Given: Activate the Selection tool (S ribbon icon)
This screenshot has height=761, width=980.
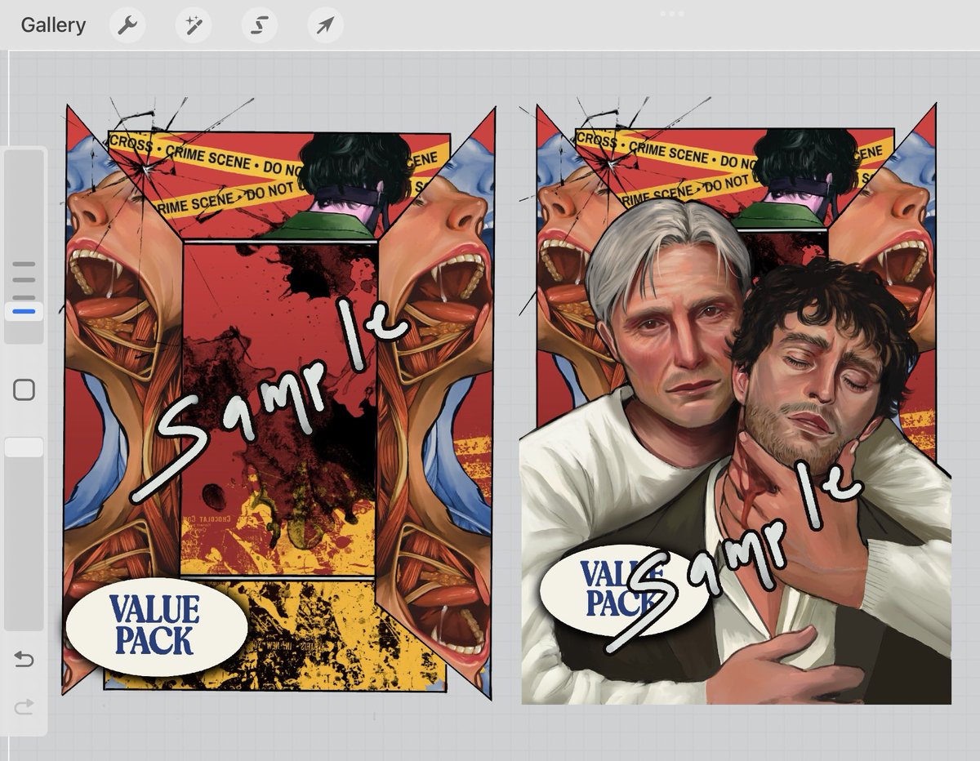Looking at the screenshot, I should (x=259, y=24).
